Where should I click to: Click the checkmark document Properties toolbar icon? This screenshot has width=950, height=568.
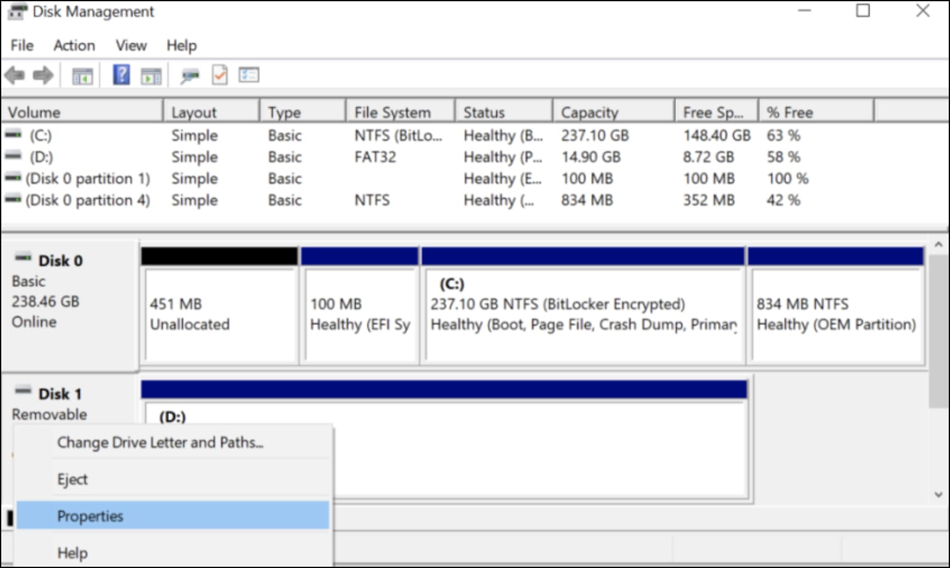pos(220,75)
